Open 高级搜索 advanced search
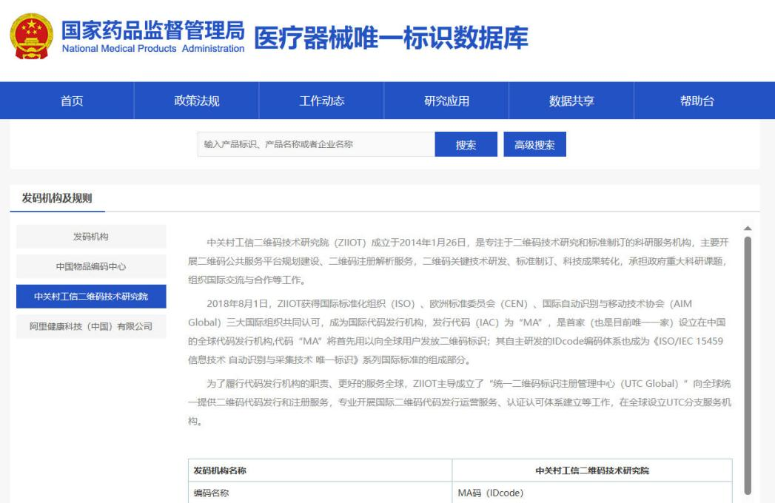The width and height of the screenshot is (775, 503). (x=534, y=144)
